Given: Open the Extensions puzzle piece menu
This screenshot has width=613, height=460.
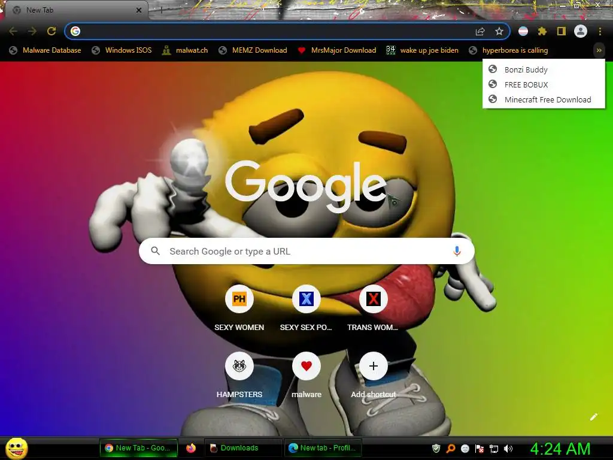Looking at the screenshot, I should coord(542,31).
